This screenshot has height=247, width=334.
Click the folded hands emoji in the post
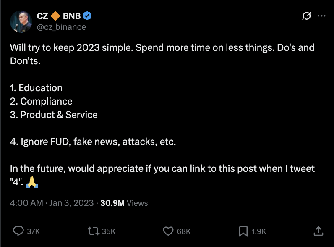pyautogui.click(x=32, y=182)
